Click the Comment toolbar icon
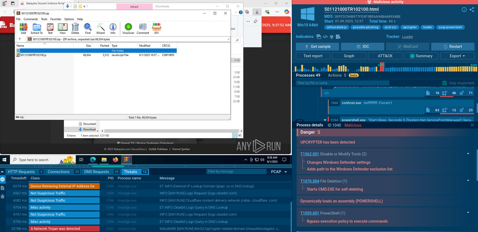The height and width of the screenshot is (232, 478). 143,28
